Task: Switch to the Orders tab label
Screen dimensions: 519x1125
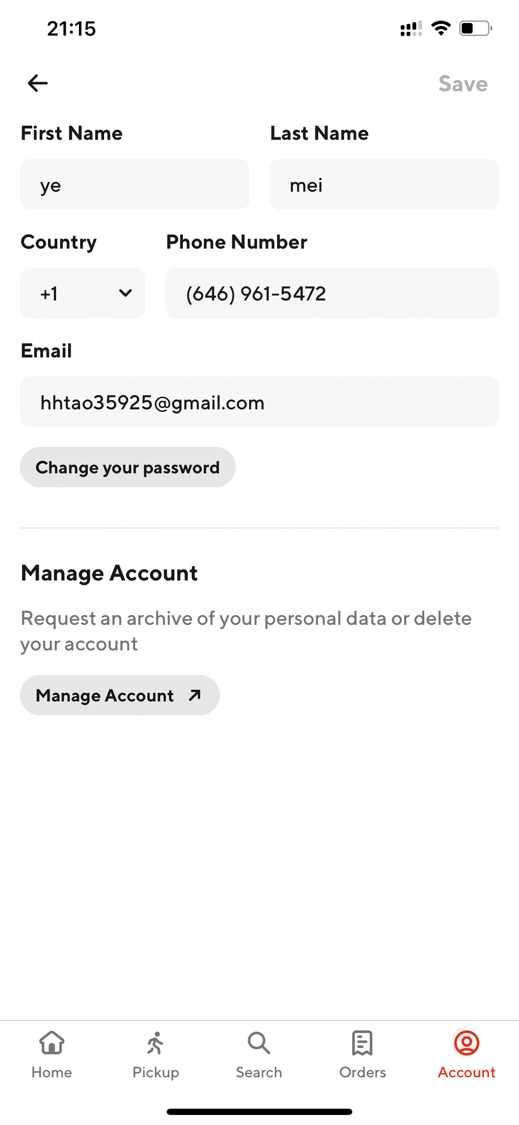Action: click(362, 1073)
